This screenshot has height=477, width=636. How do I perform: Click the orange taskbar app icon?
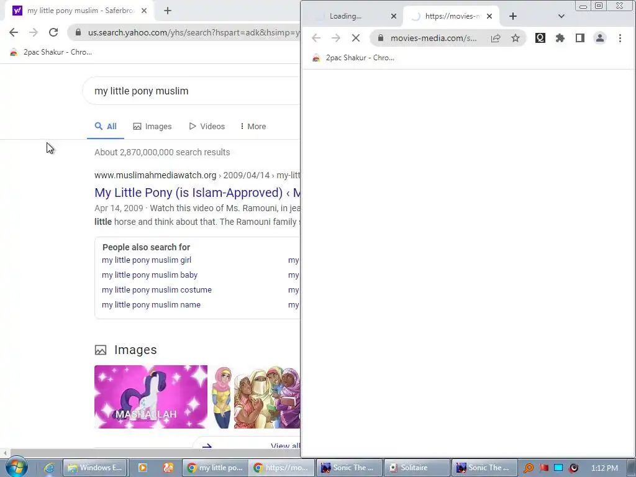(x=168, y=468)
